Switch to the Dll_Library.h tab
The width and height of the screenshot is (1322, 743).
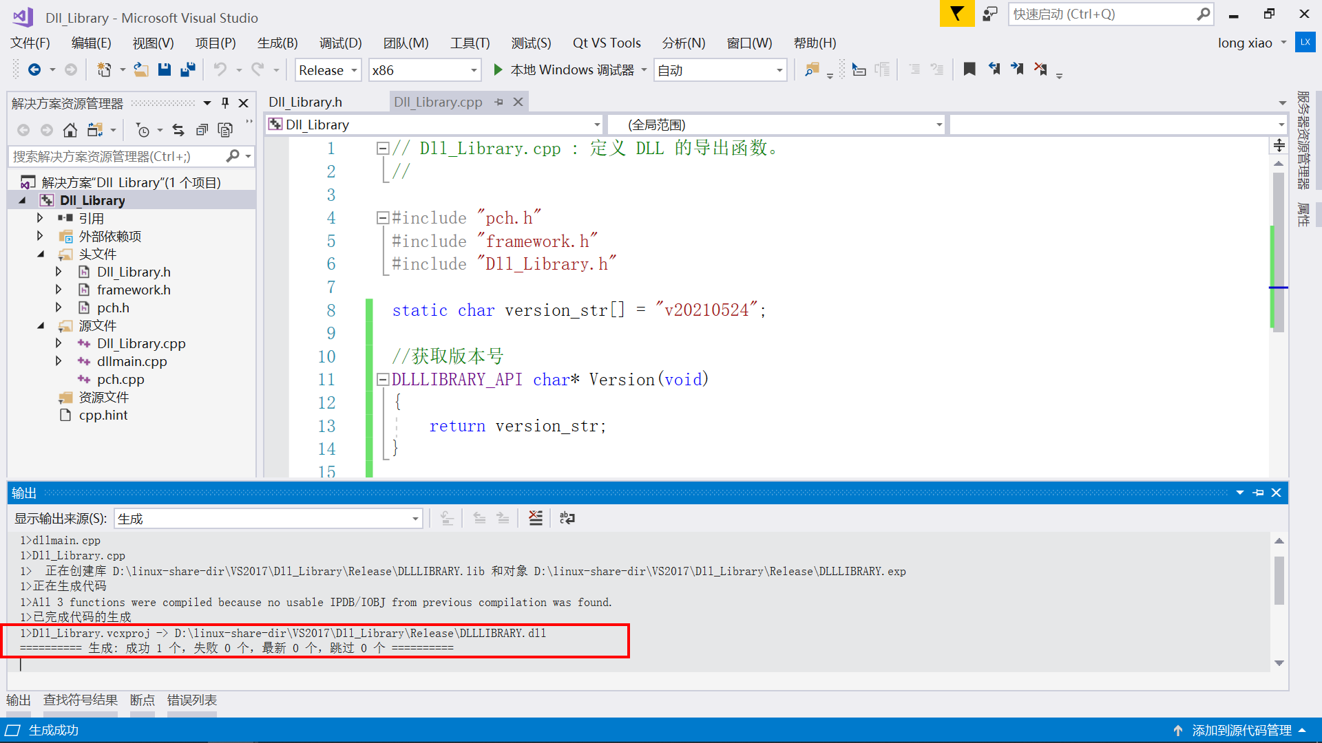coord(305,102)
